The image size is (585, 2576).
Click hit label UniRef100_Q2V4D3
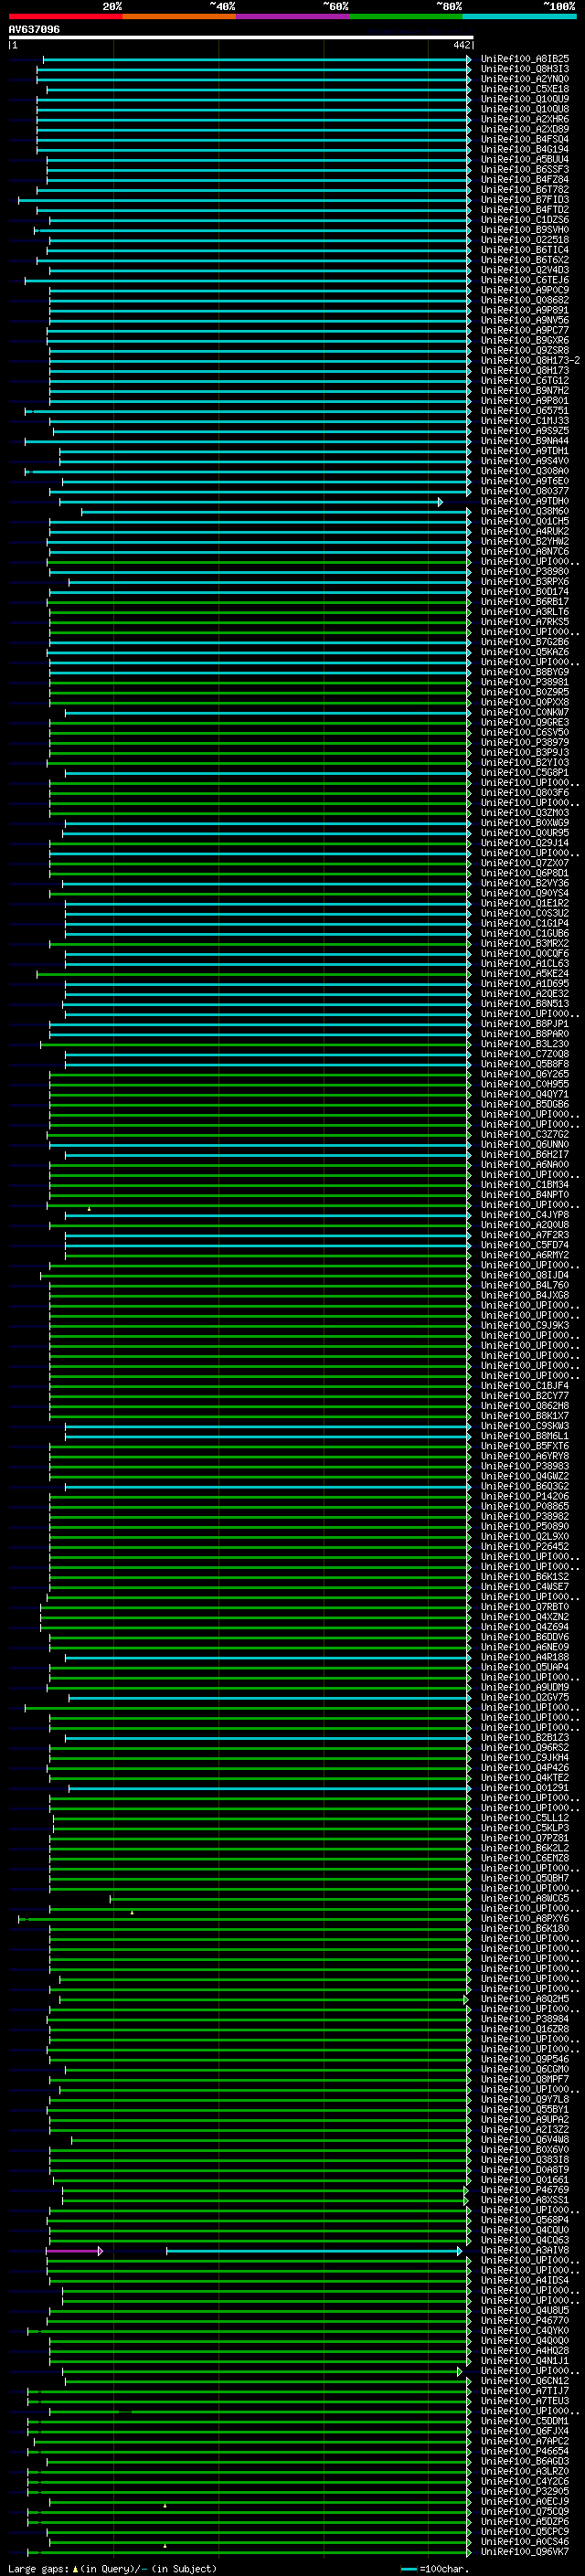tap(525, 270)
